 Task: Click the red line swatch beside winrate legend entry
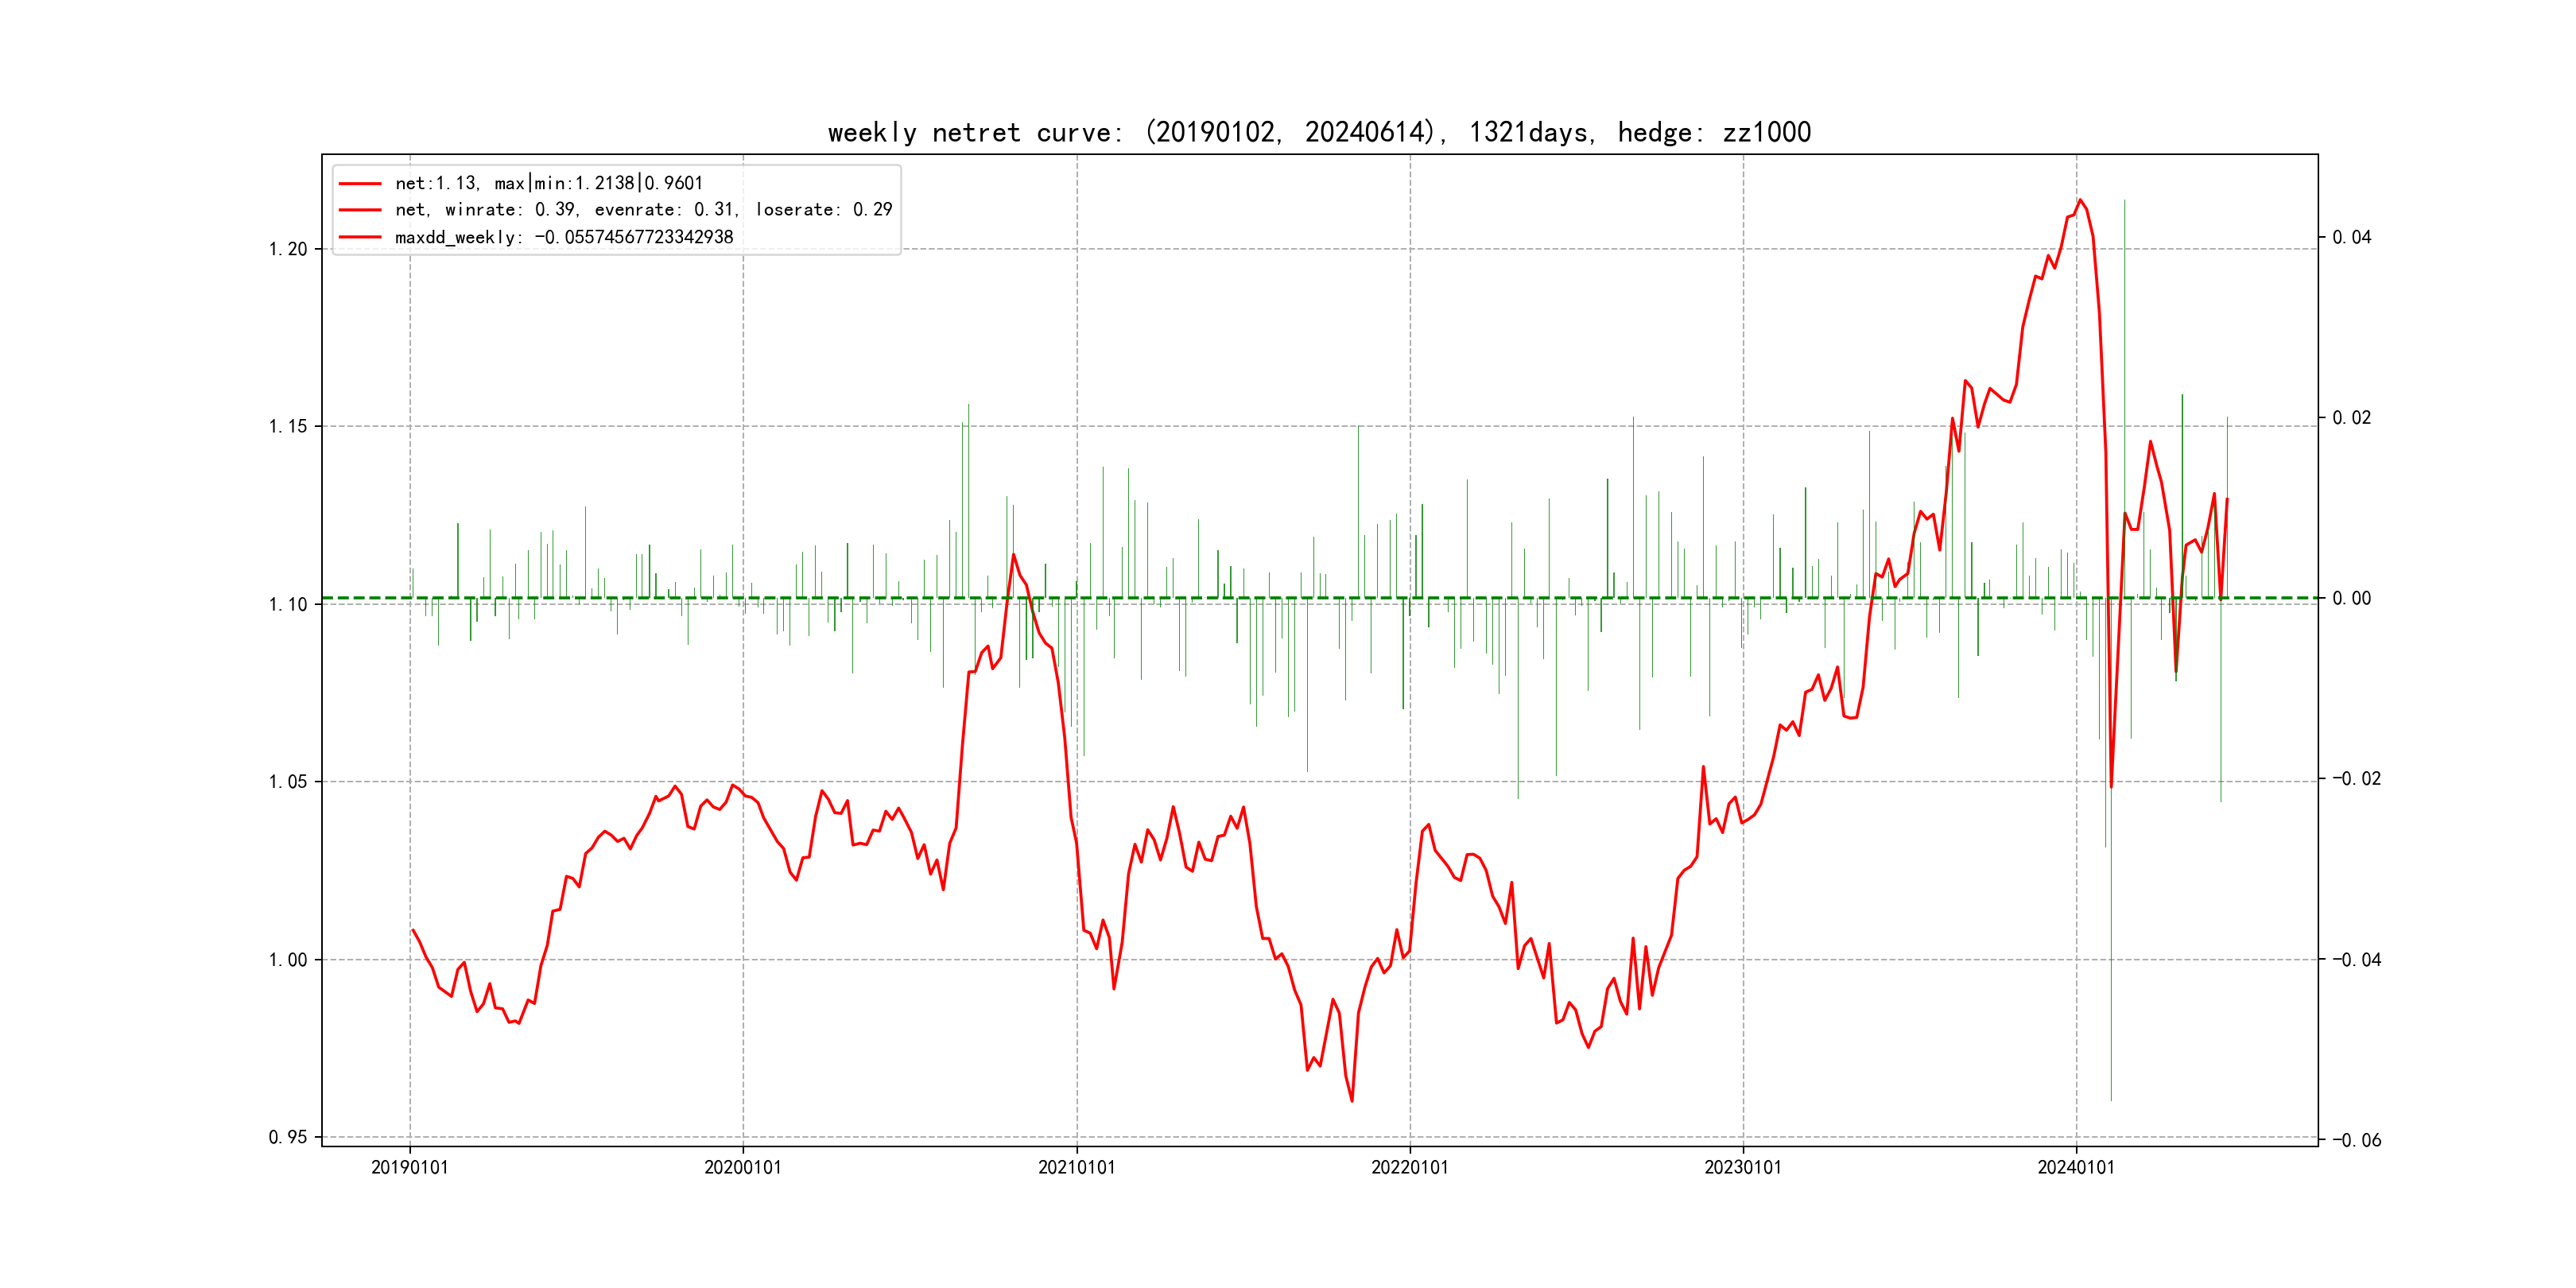coord(360,210)
